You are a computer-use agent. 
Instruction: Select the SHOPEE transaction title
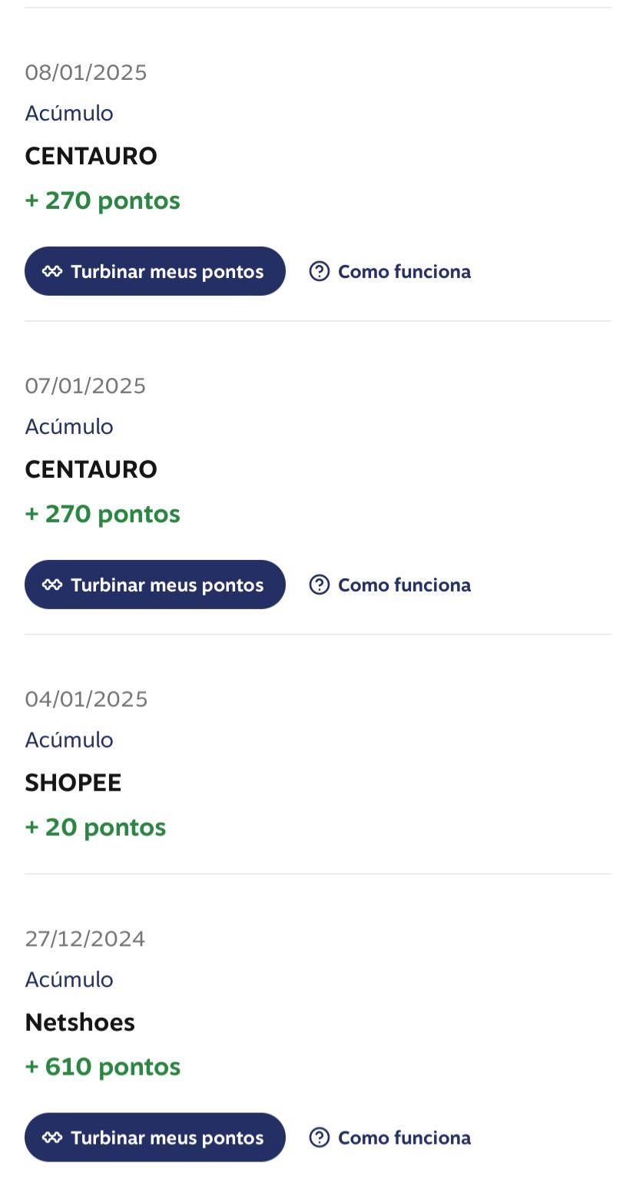click(73, 783)
